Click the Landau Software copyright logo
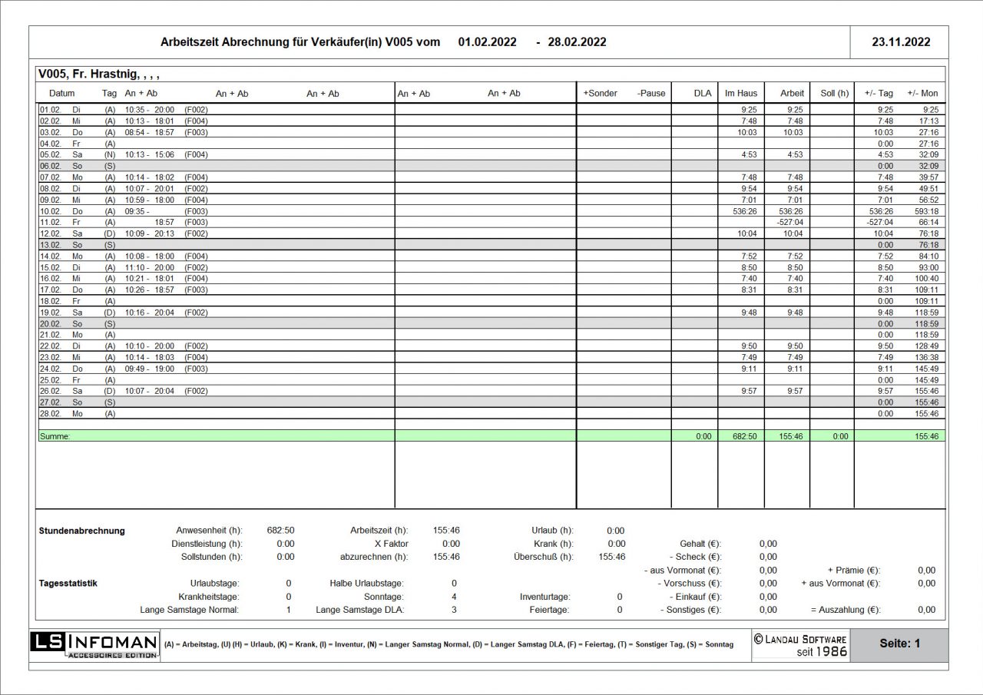 coord(800,645)
